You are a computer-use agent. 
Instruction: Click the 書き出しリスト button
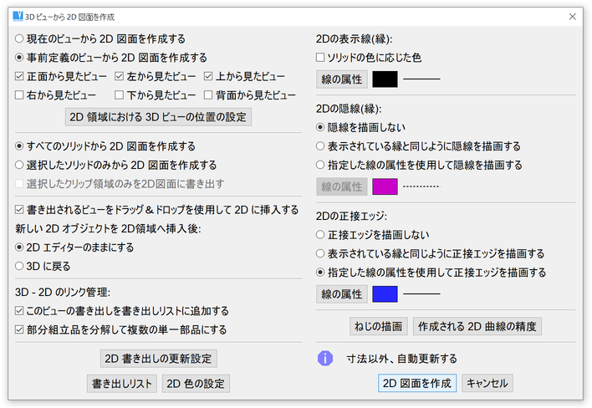pyautogui.click(x=122, y=384)
